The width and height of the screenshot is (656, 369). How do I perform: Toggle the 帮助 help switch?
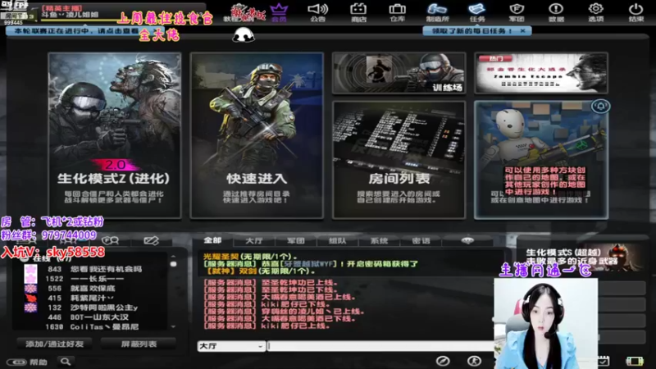click(x=16, y=362)
